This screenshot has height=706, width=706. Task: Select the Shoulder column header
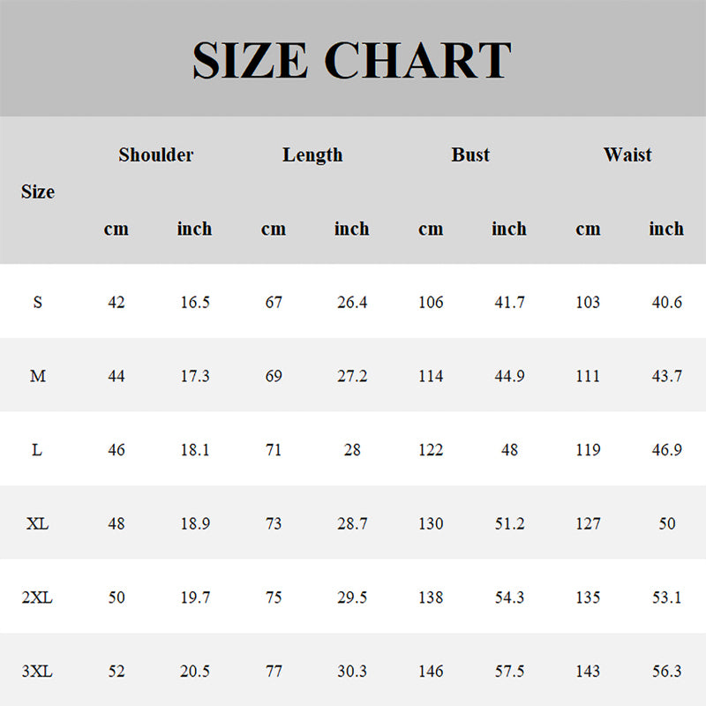point(155,155)
